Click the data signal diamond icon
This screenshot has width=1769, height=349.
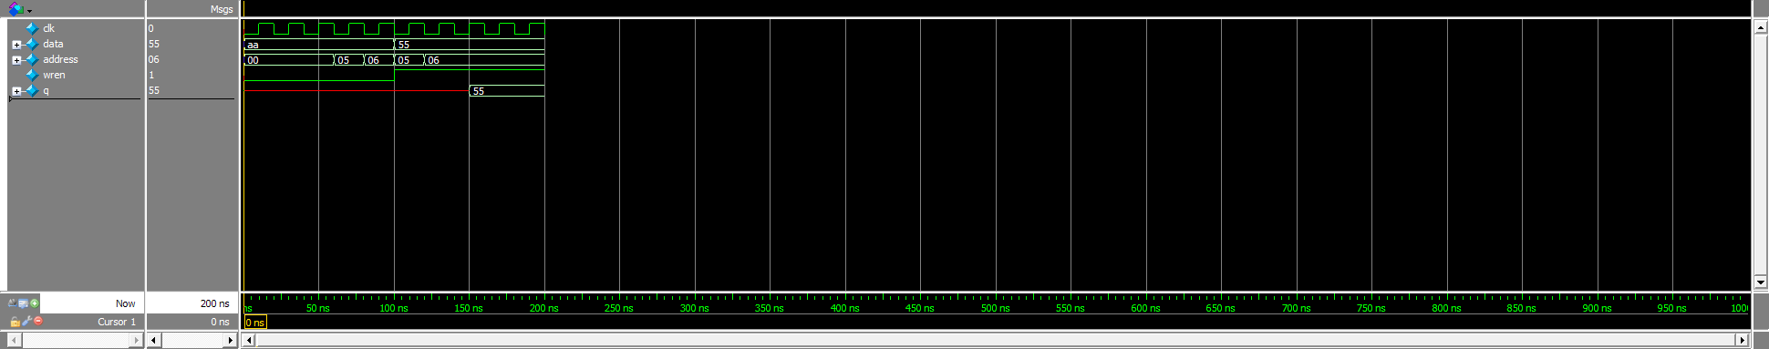pos(33,44)
